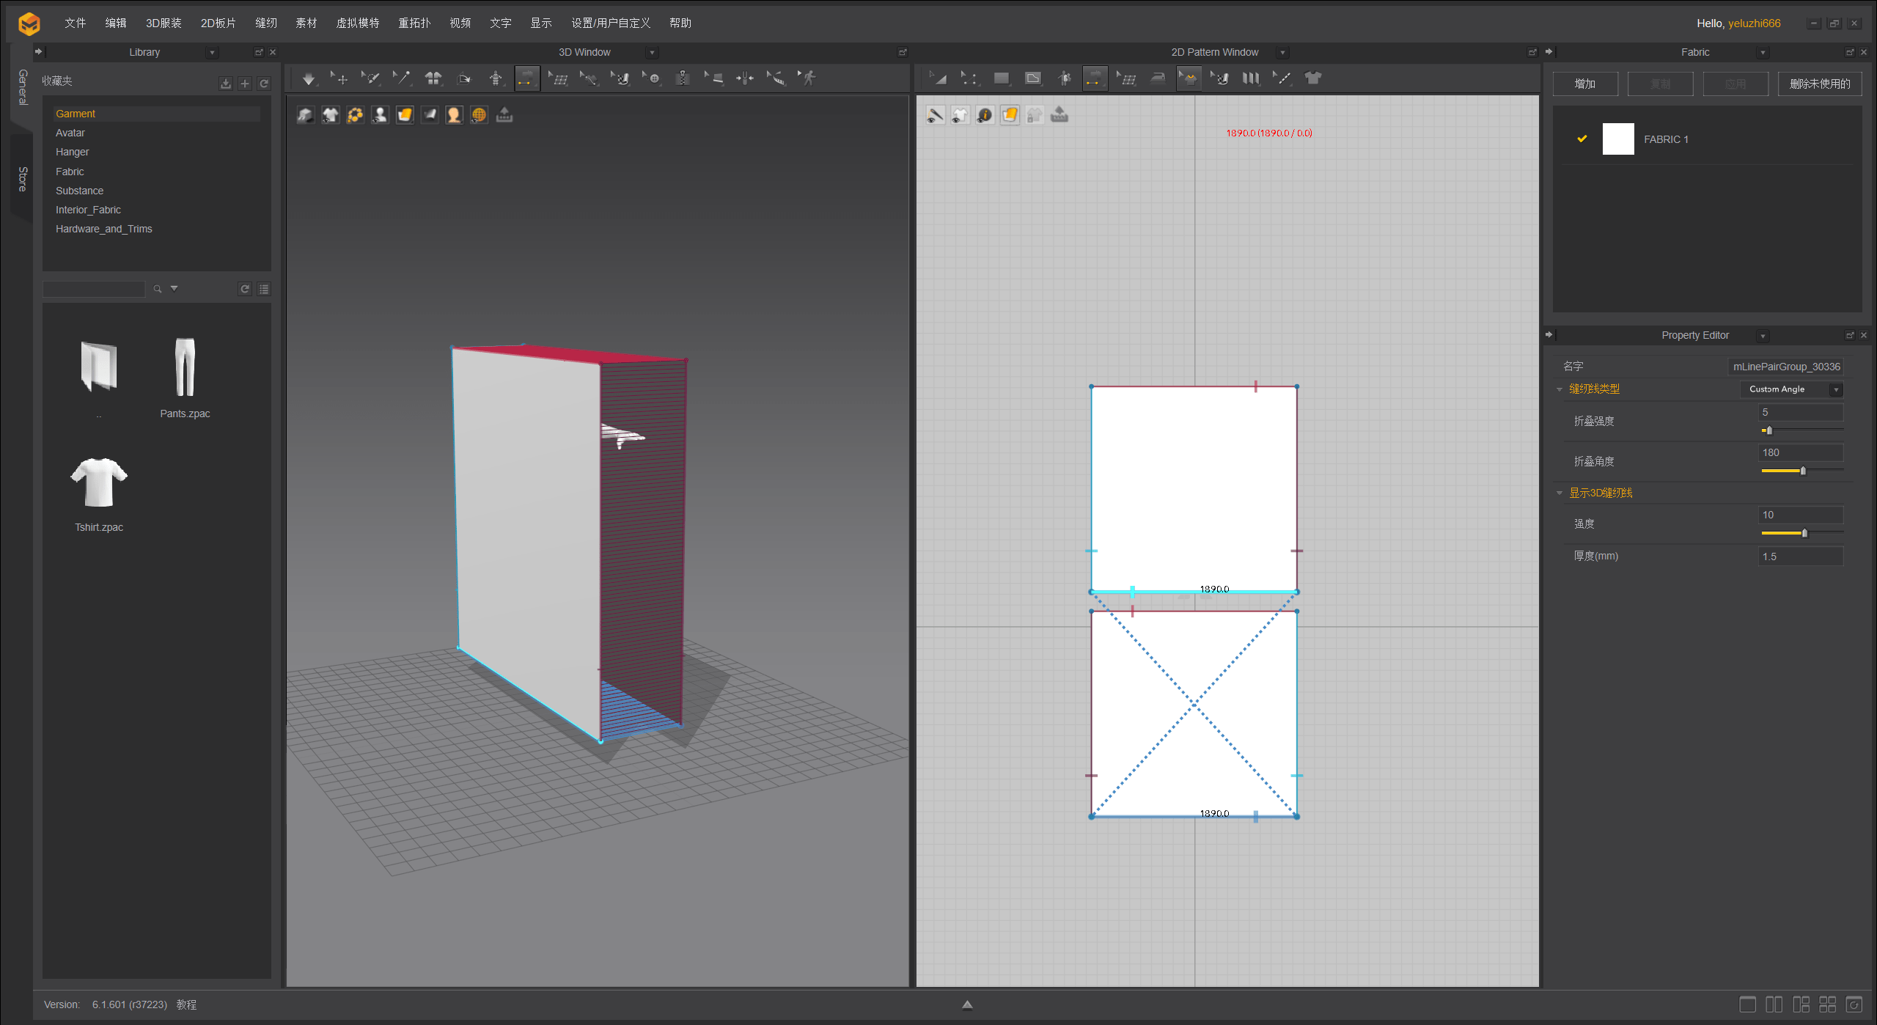Click the 删除未使用的 button

point(1819,84)
